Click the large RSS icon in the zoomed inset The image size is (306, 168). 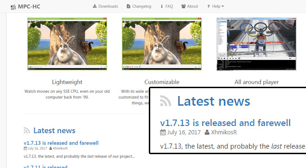166,101
